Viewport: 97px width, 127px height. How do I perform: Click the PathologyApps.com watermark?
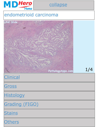click(61, 71)
